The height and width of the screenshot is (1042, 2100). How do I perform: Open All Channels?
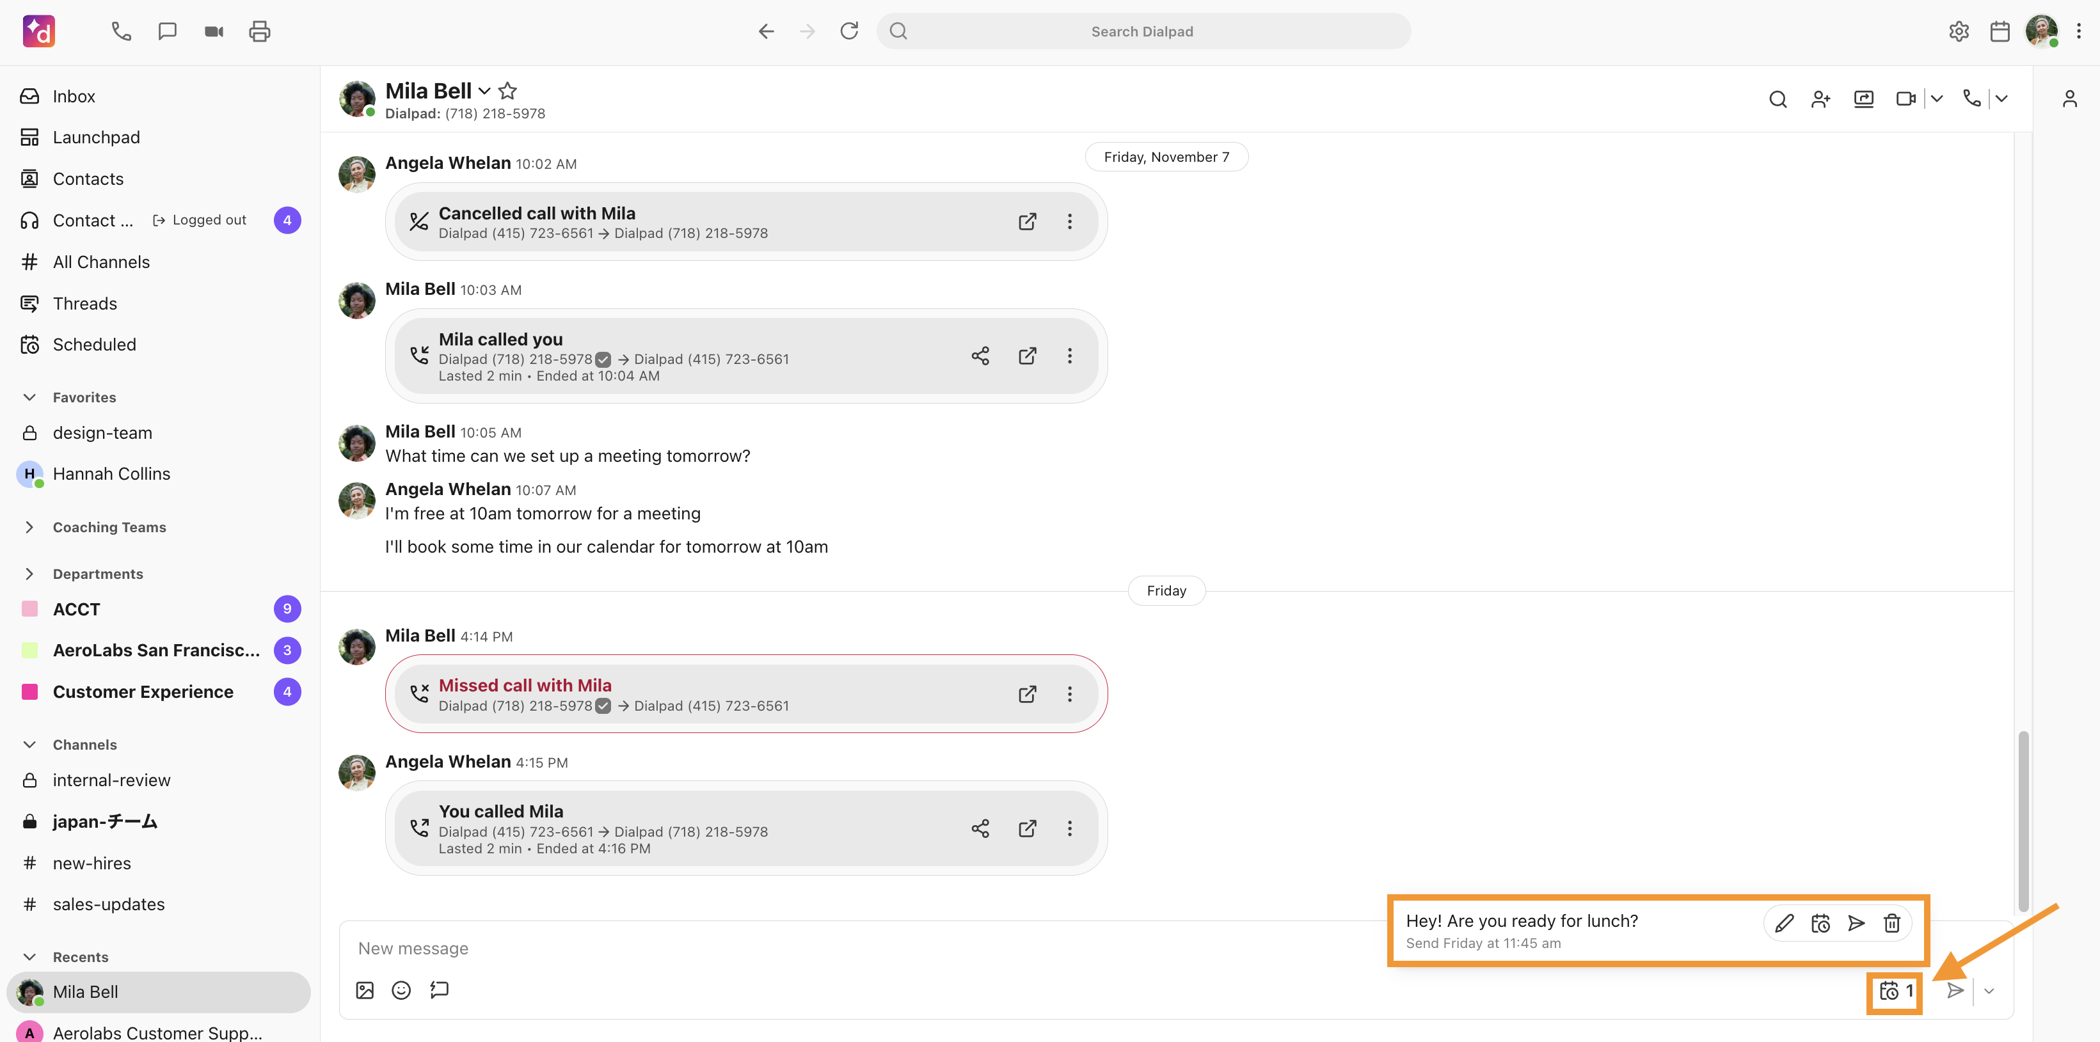(x=159, y=262)
